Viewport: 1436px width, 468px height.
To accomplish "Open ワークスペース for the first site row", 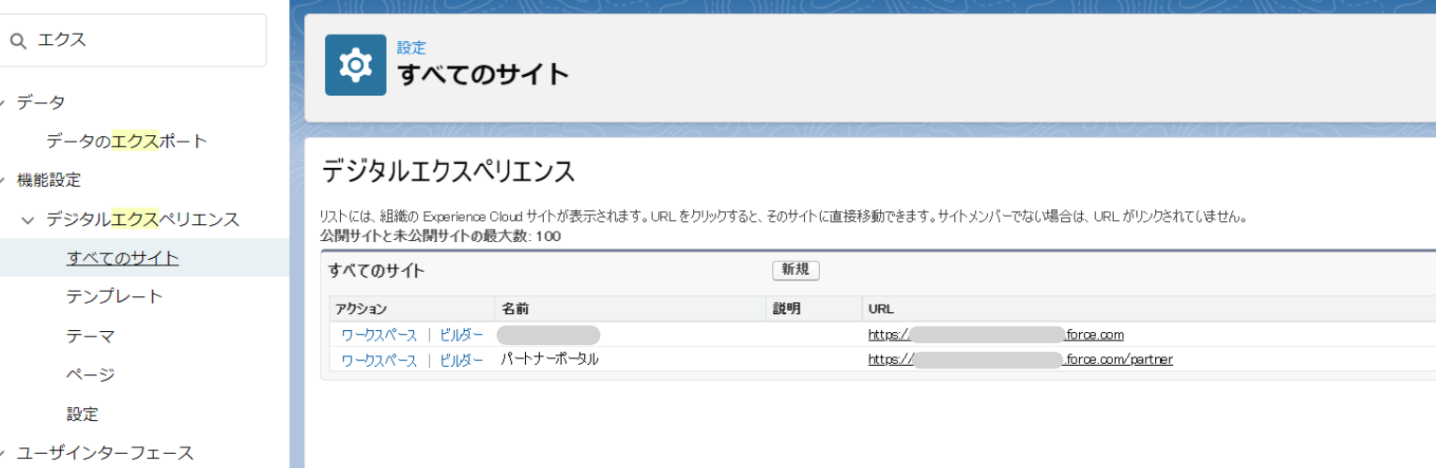I will (x=378, y=335).
